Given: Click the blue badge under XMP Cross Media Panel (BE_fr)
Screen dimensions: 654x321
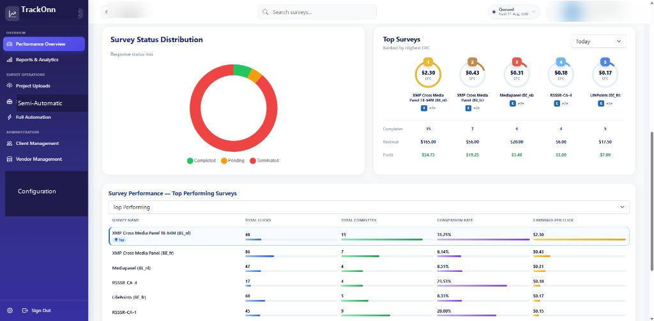Looking at the screenshot, I should (x=468, y=108).
